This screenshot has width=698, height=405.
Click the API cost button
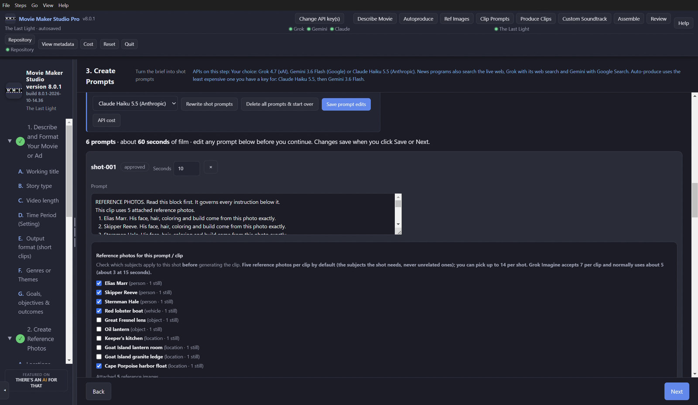click(x=106, y=120)
